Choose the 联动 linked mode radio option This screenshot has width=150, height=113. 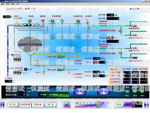(41, 95)
